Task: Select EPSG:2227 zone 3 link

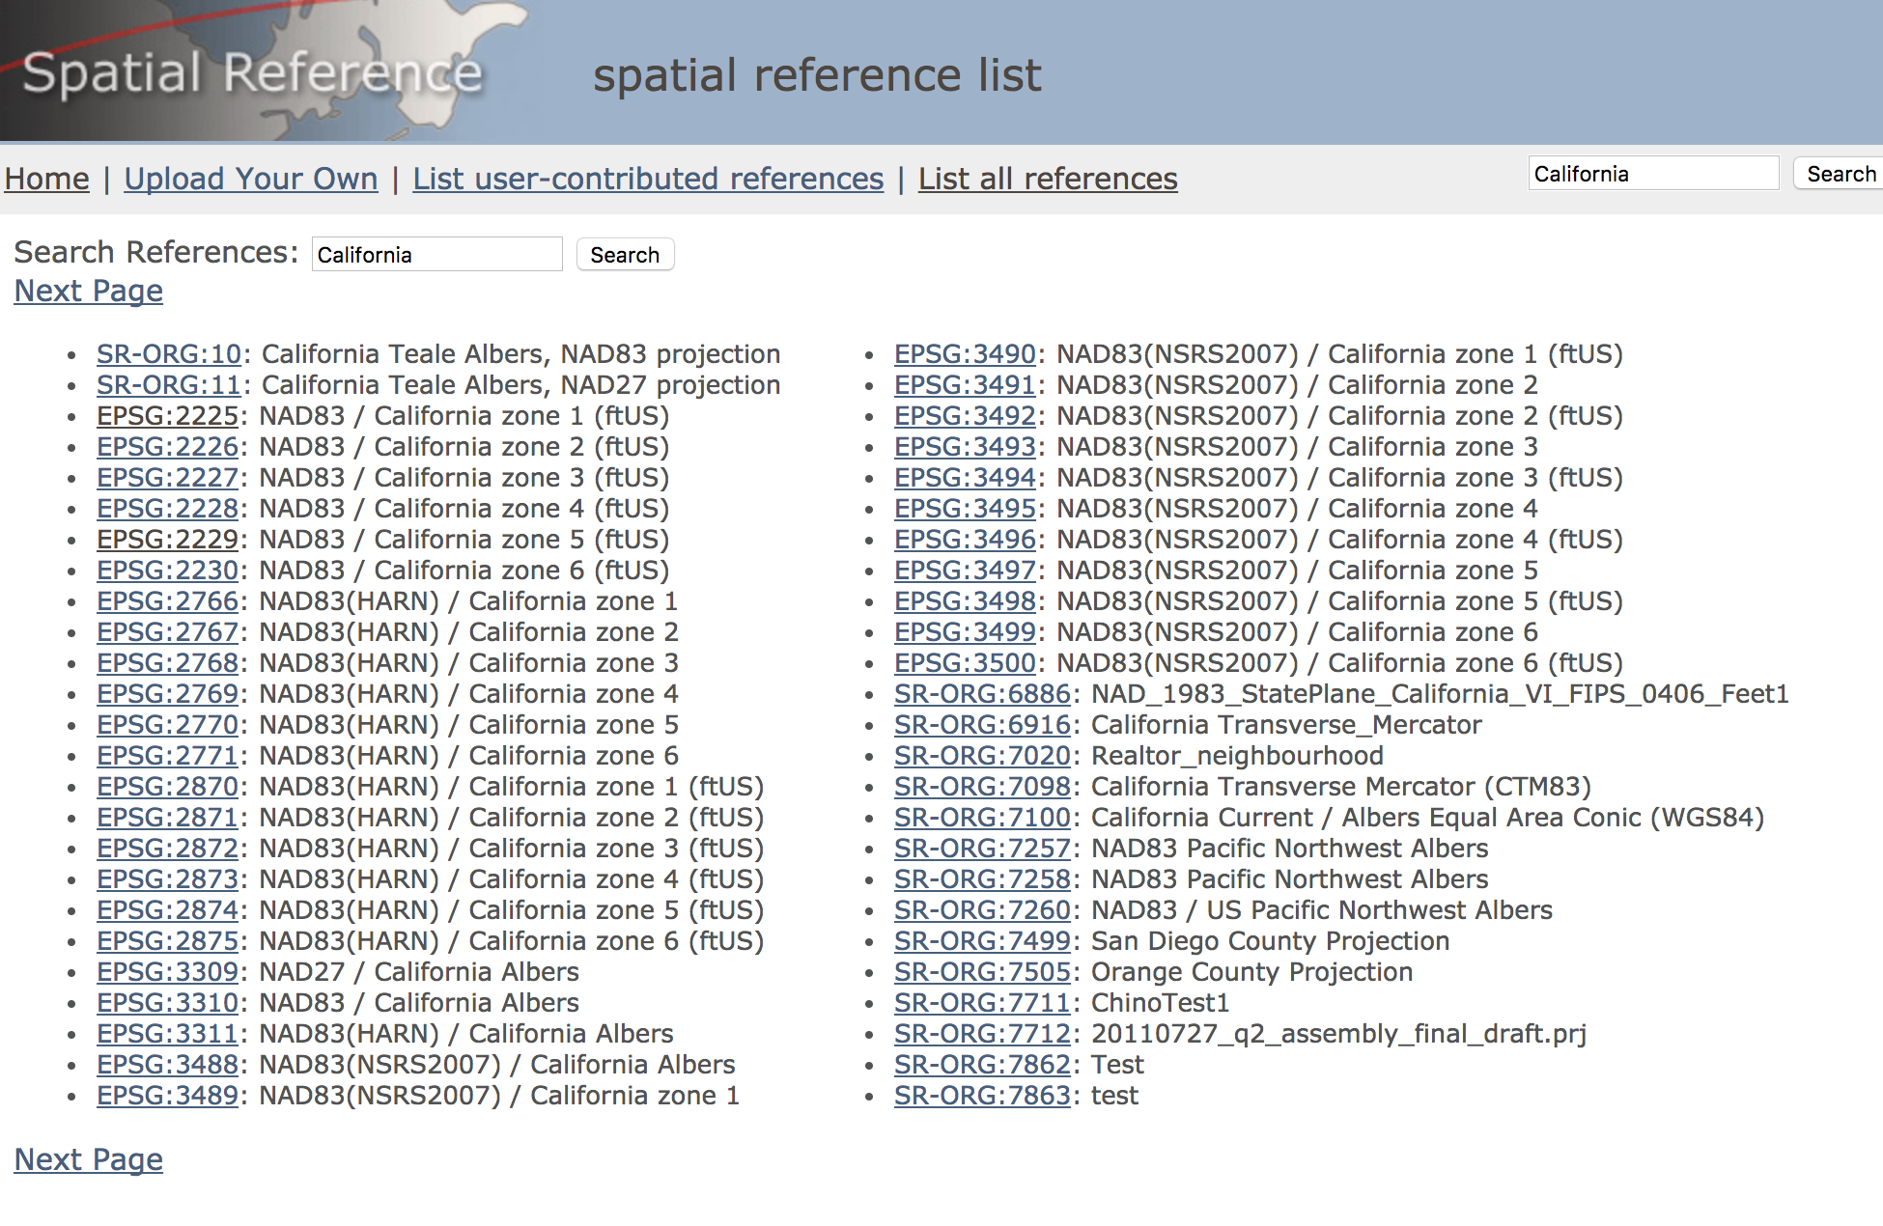Action: pos(168,478)
